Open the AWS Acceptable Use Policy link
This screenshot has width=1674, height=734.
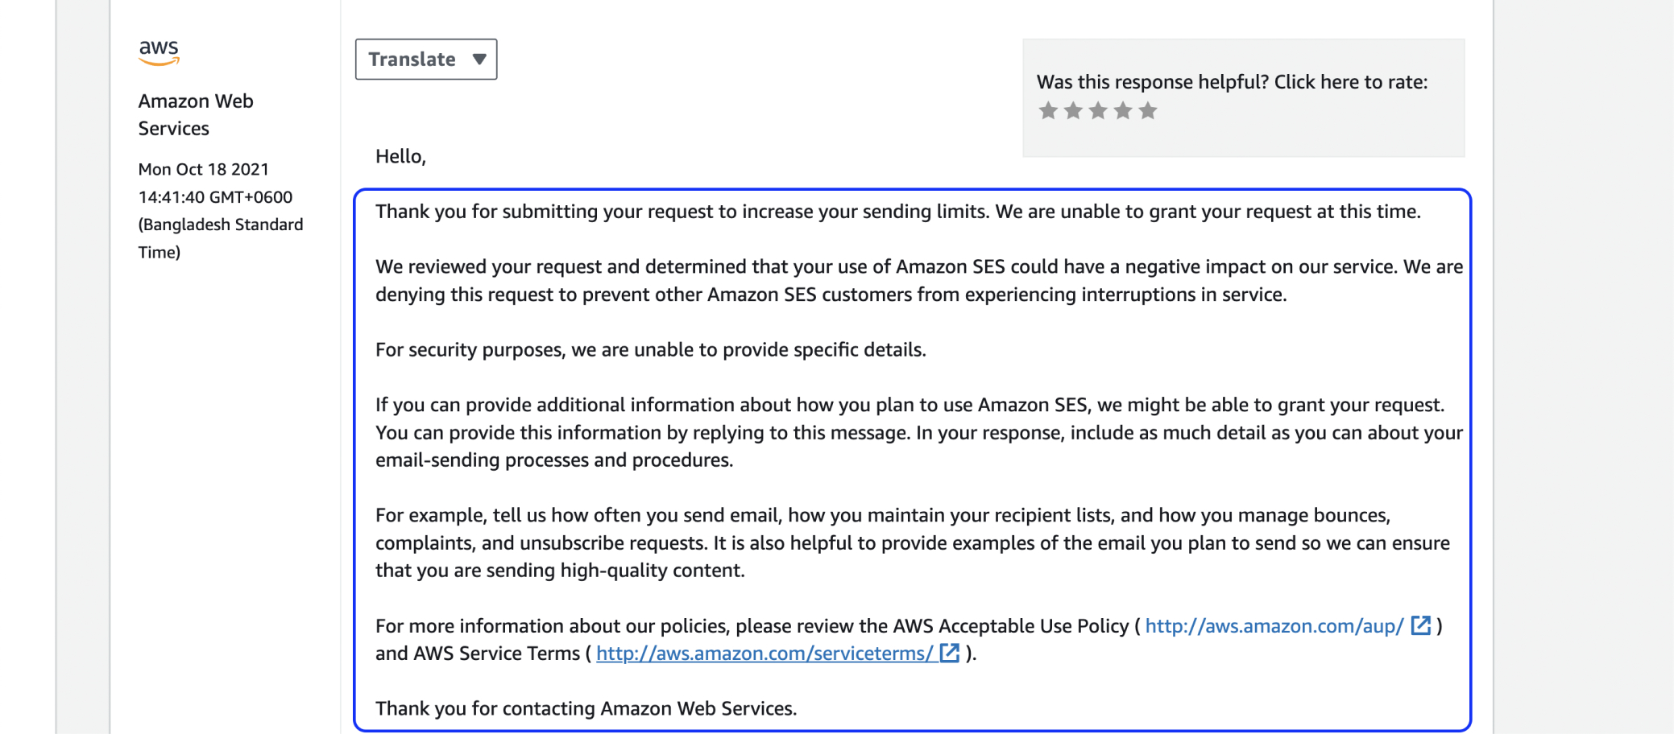(x=1275, y=625)
